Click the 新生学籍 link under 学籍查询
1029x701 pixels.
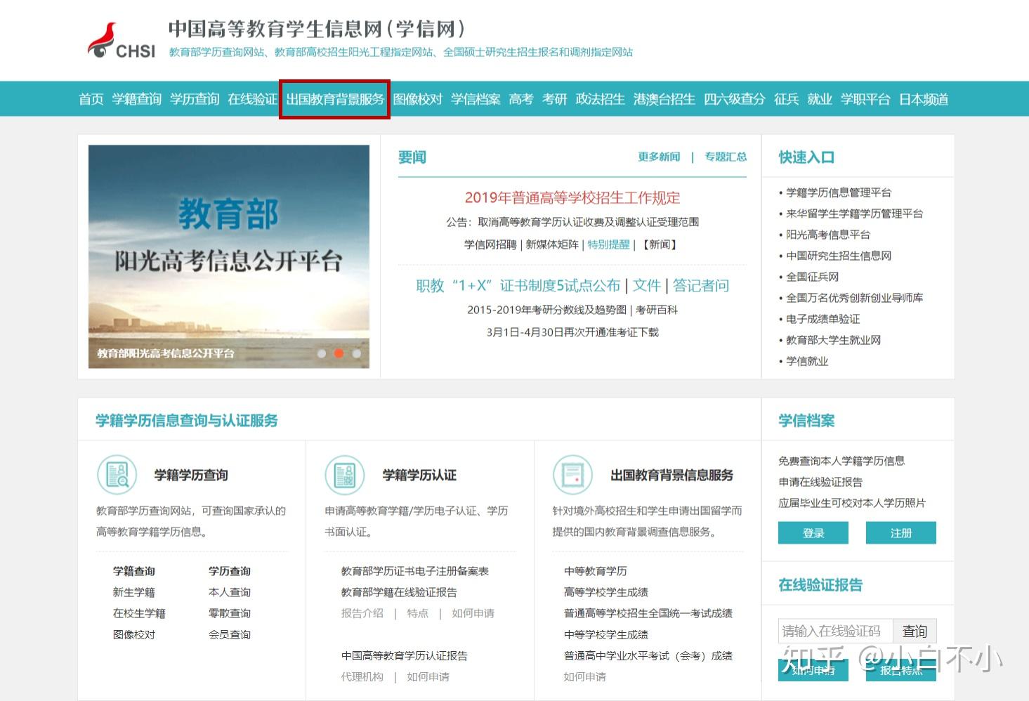pos(133,591)
